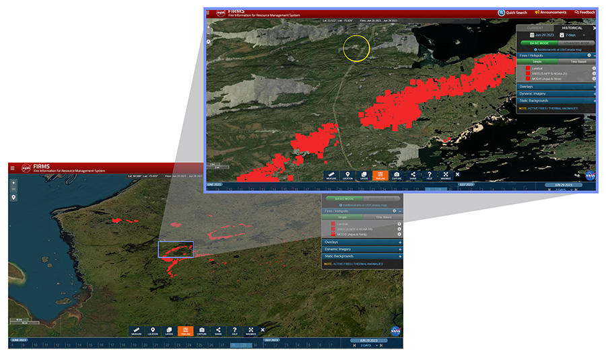This screenshot has height=357, width=606.
Task: Open the Layers tool in the lower map toolbar
Action: pos(169,330)
